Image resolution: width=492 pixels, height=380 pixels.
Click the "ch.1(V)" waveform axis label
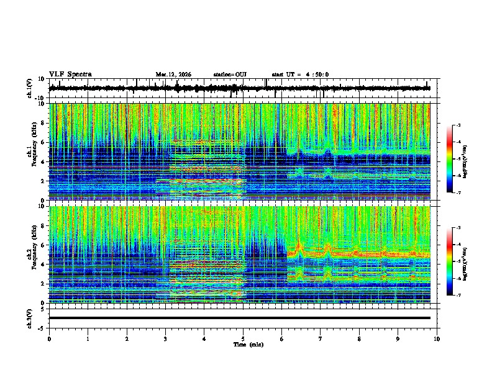click(x=30, y=88)
